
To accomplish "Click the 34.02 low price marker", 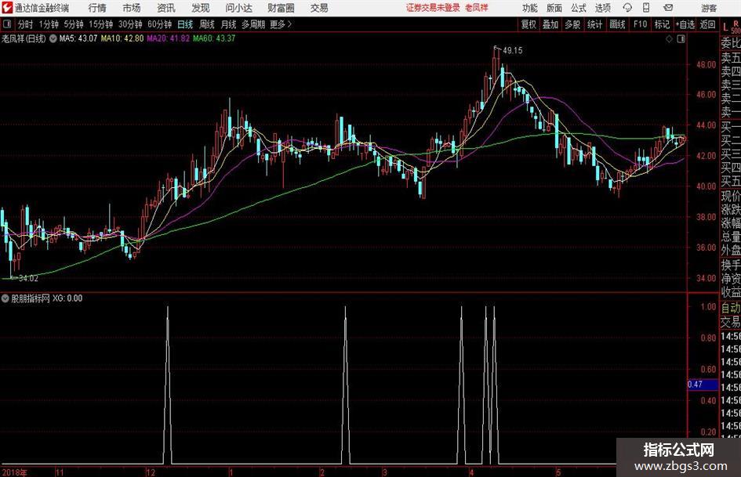I will point(28,279).
